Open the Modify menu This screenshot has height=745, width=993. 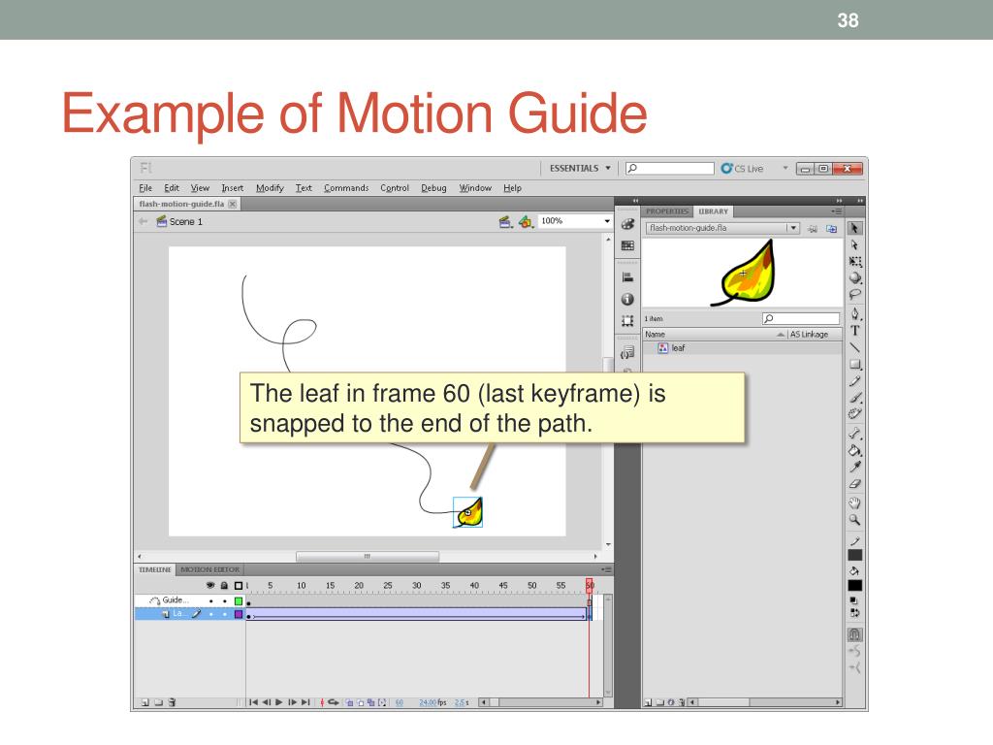[270, 188]
